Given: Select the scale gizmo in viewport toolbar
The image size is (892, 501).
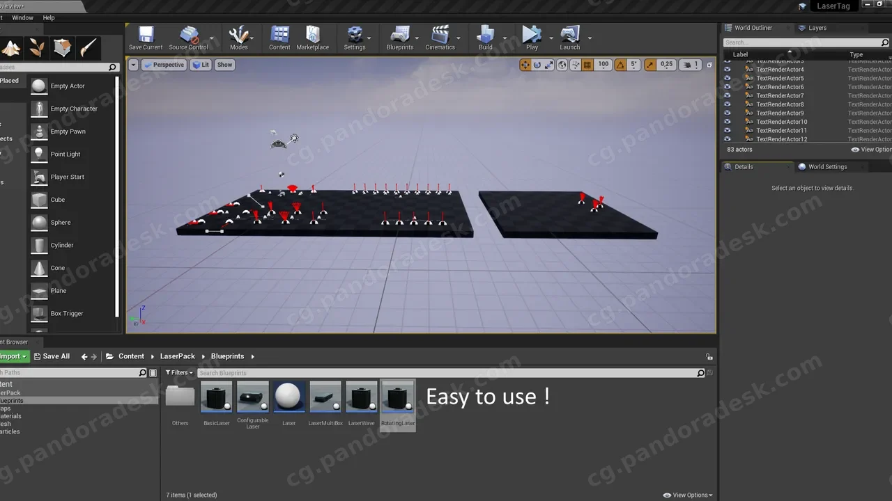Looking at the screenshot, I should [x=549, y=65].
